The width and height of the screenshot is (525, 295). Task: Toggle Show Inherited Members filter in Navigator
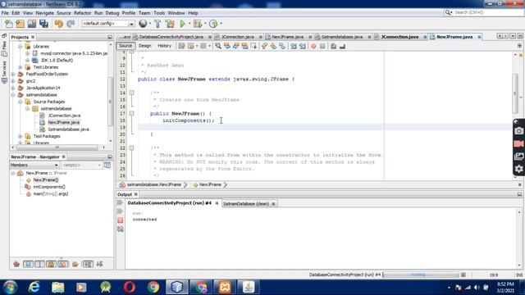(16, 264)
